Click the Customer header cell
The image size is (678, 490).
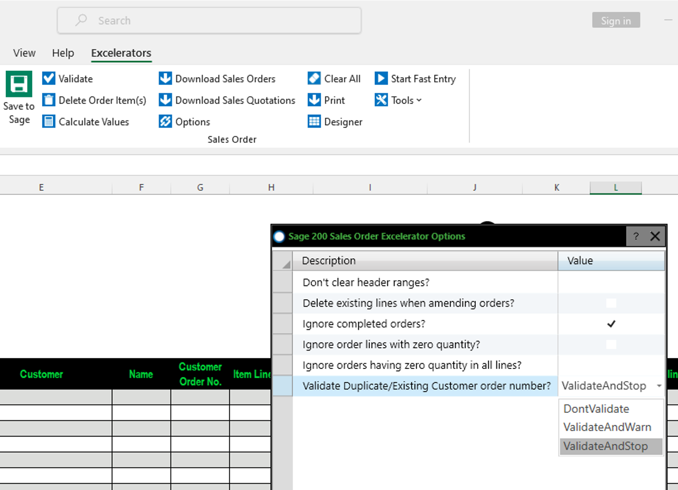[x=56, y=374]
